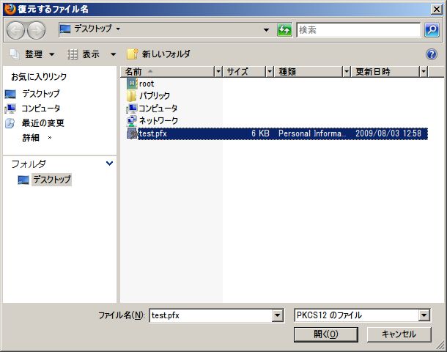Open 名前 column filter dropdown

(218, 72)
